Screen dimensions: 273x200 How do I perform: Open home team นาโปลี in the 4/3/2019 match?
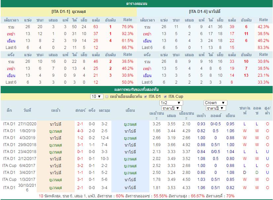(x=56, y=138)
